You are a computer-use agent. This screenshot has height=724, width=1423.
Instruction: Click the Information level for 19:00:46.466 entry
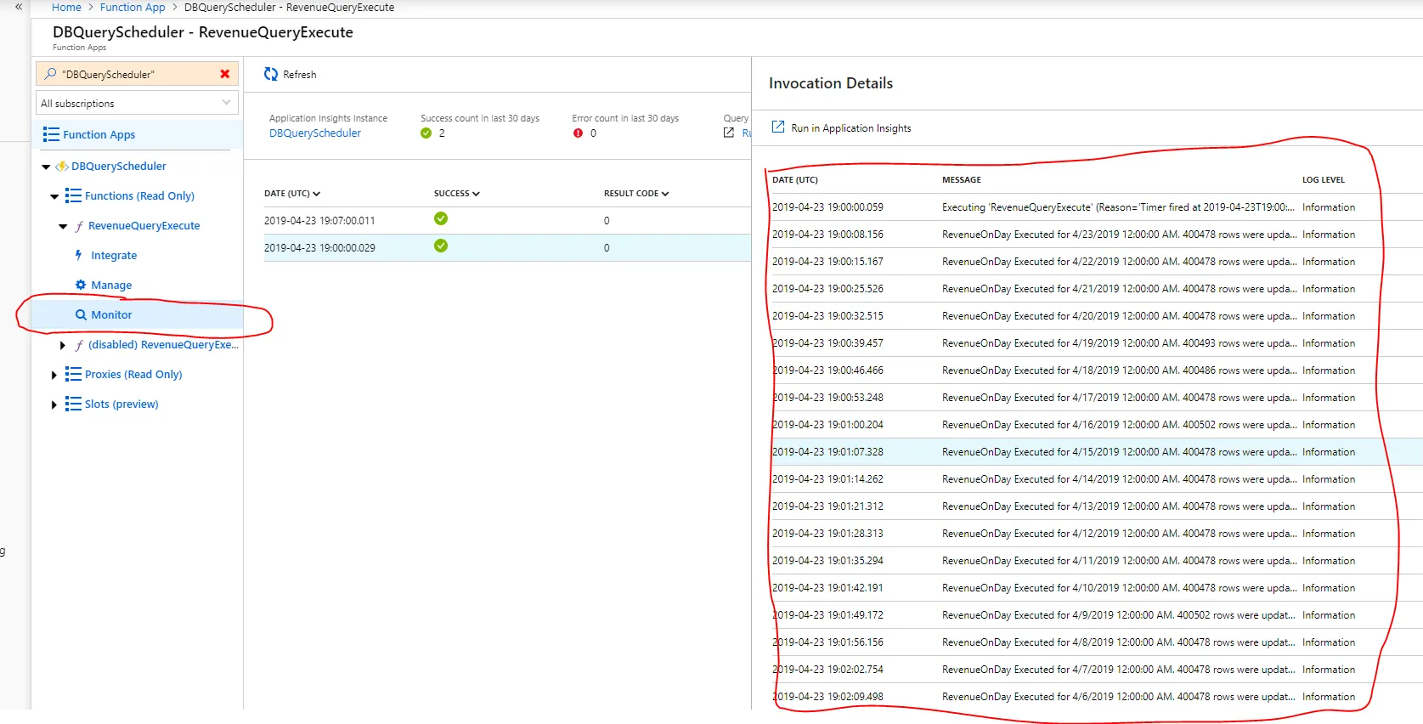tap(1329, 370)
